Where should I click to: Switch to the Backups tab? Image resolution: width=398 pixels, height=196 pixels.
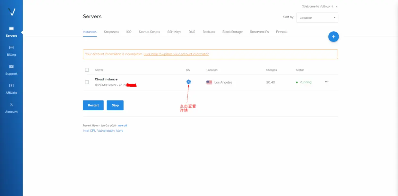pos(209,32)
